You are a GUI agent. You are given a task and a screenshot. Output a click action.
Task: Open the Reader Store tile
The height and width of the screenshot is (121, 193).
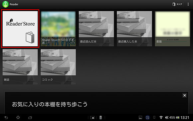[20, 29]
